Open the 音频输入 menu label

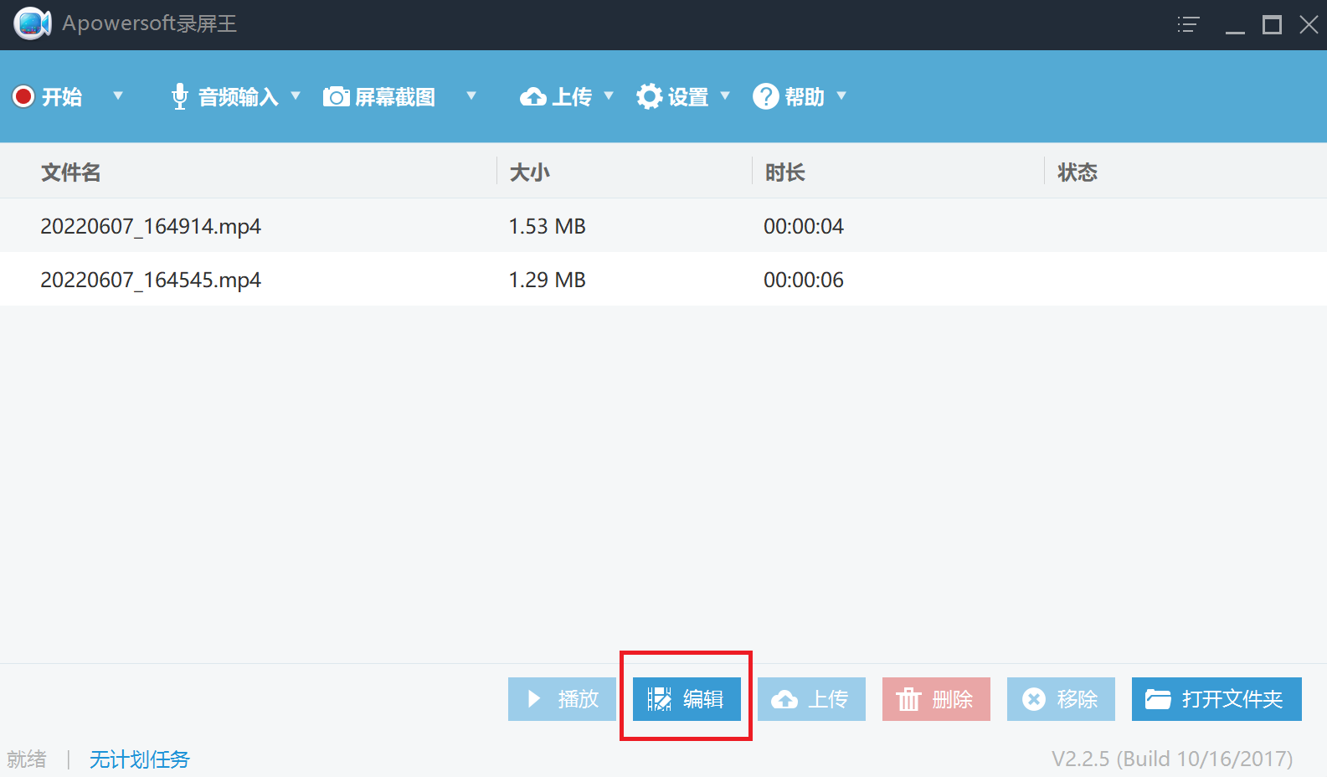(238, 97)
